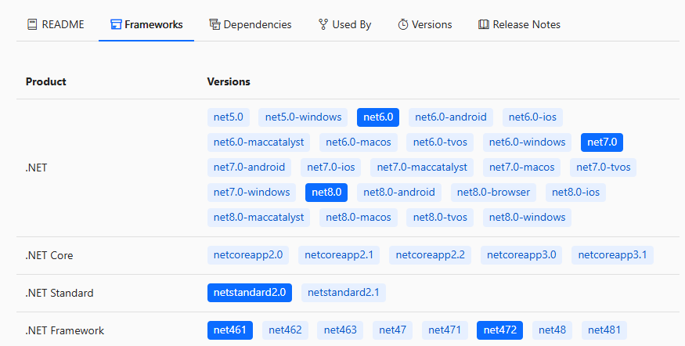Click the net8.0-android badge
685x346 pixels.
pos(398,193)
